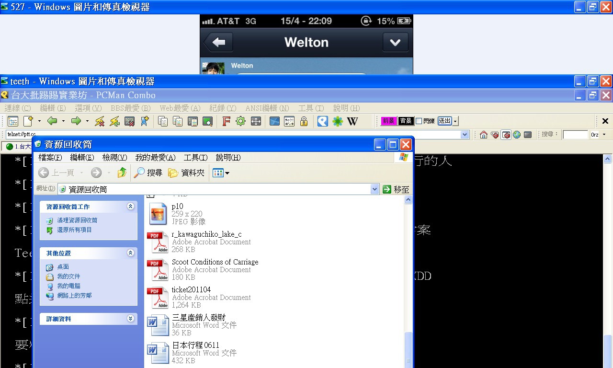
Task: Click the disconnect lightning icon in PCMan
Action: point(100,121)
